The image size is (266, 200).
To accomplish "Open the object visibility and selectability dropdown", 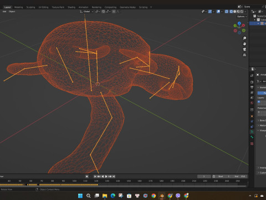I will point(204,12).
